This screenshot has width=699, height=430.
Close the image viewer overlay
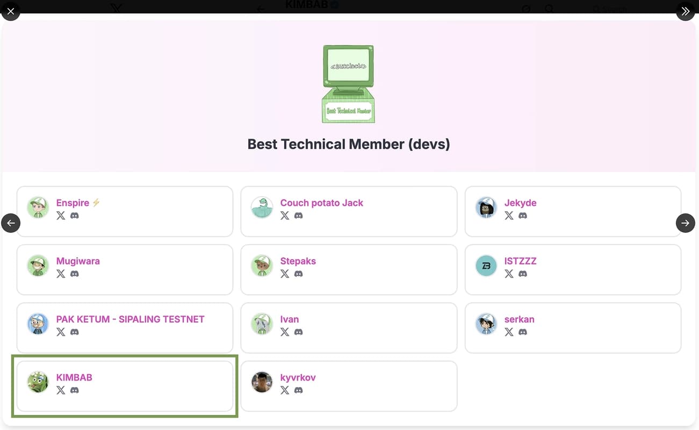[11, 11]
